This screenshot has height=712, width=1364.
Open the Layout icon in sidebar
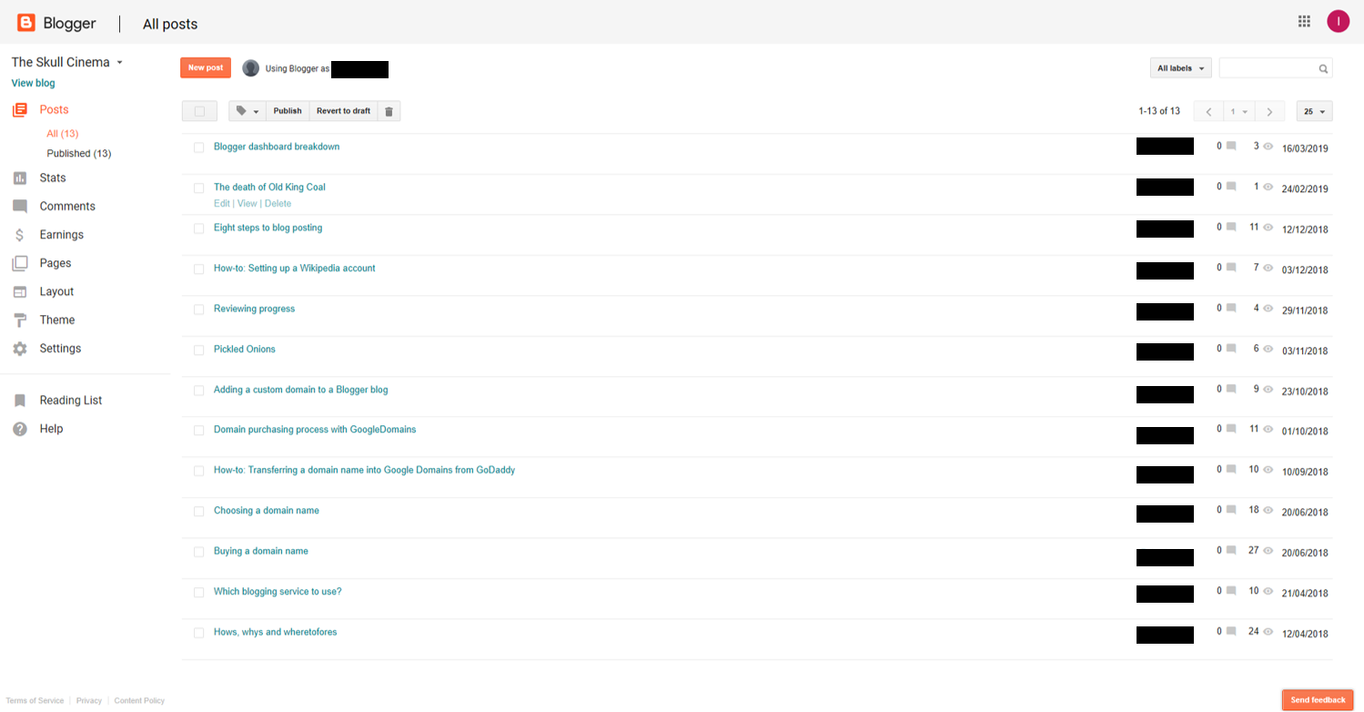pos(20,291)
